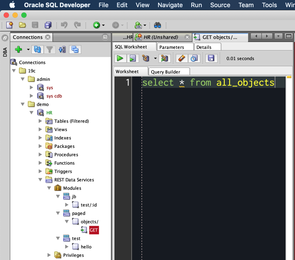This screenshot has height=260, width=295.
Task: Click the Schema Browser icon in Connections toolbar
Action: [x=75, y=49]
